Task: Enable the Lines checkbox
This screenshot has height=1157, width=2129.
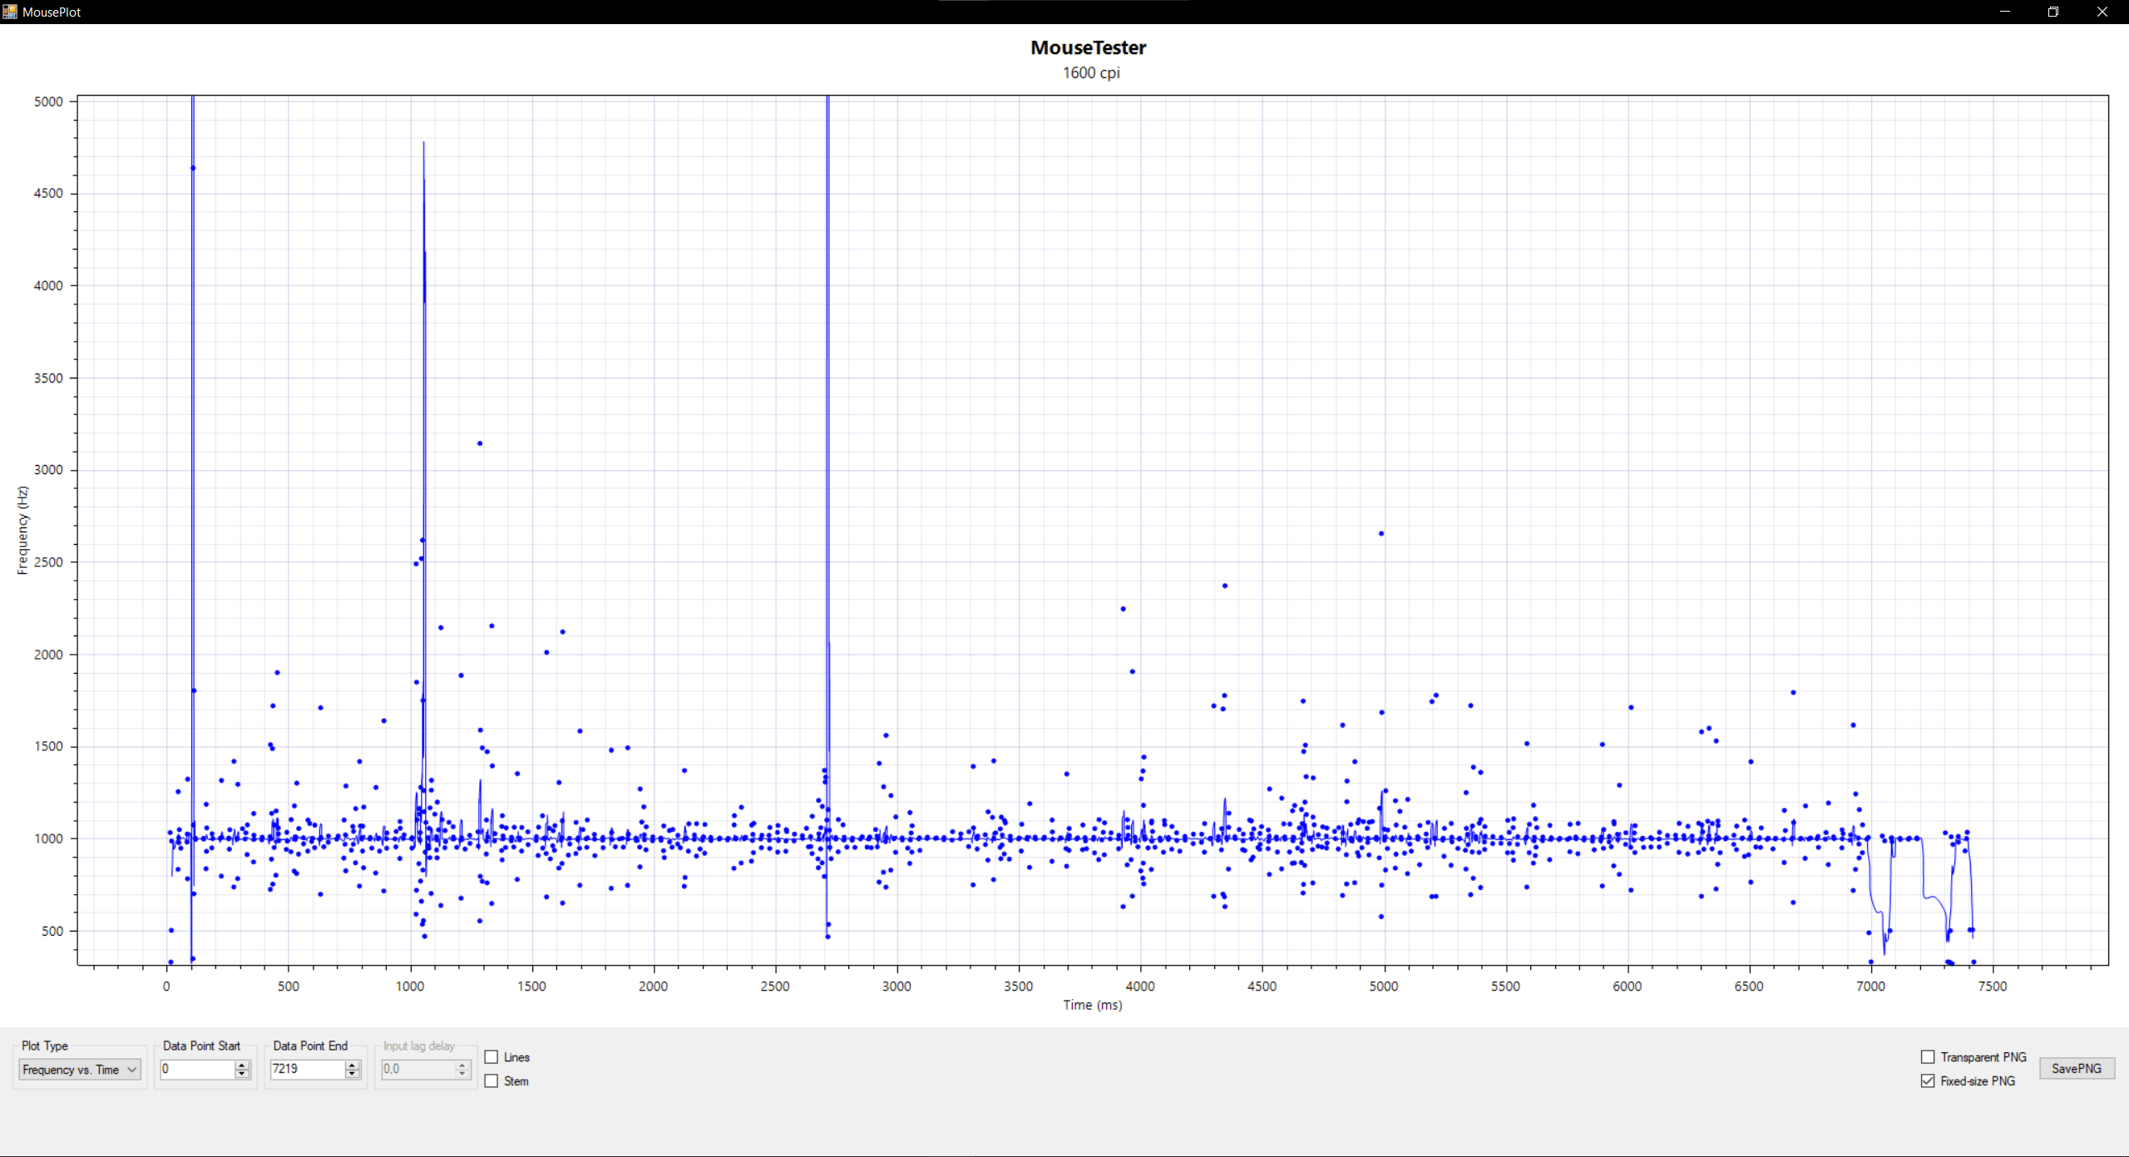Action: 491,1057
